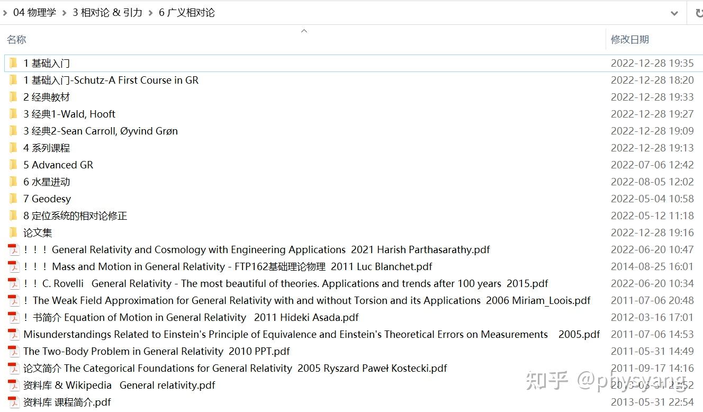Go to 04 物理学 in the breadcrumb path

[34, 13]
